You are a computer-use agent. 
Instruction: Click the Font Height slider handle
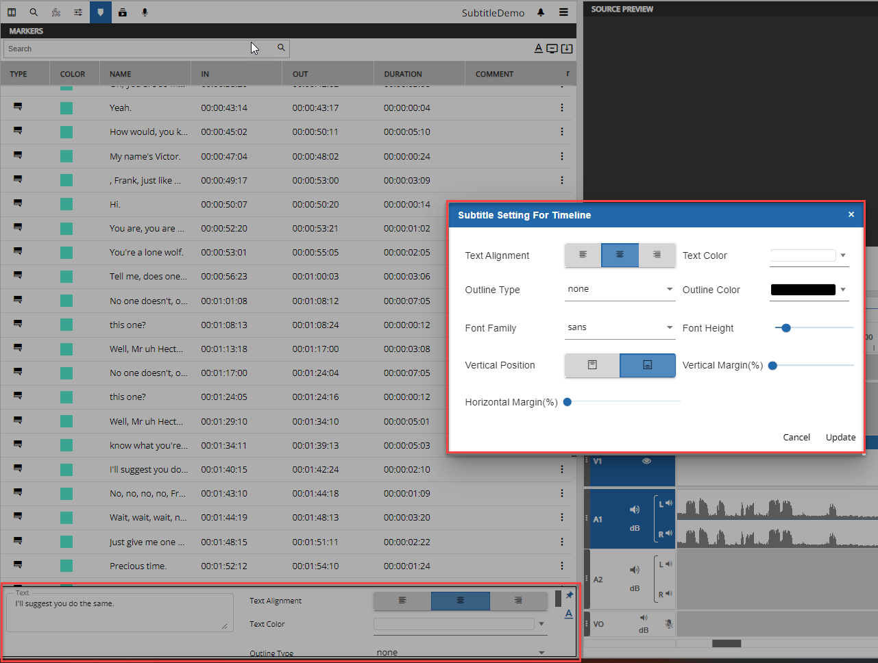tap(786, 328)
